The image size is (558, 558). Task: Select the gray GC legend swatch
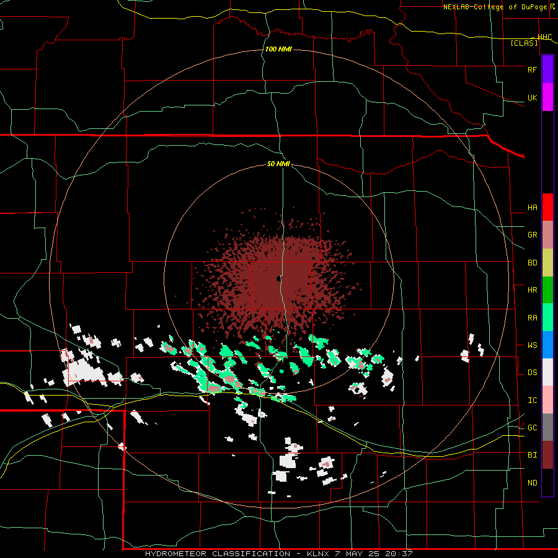pyautogui.click(x=547, y=427)
